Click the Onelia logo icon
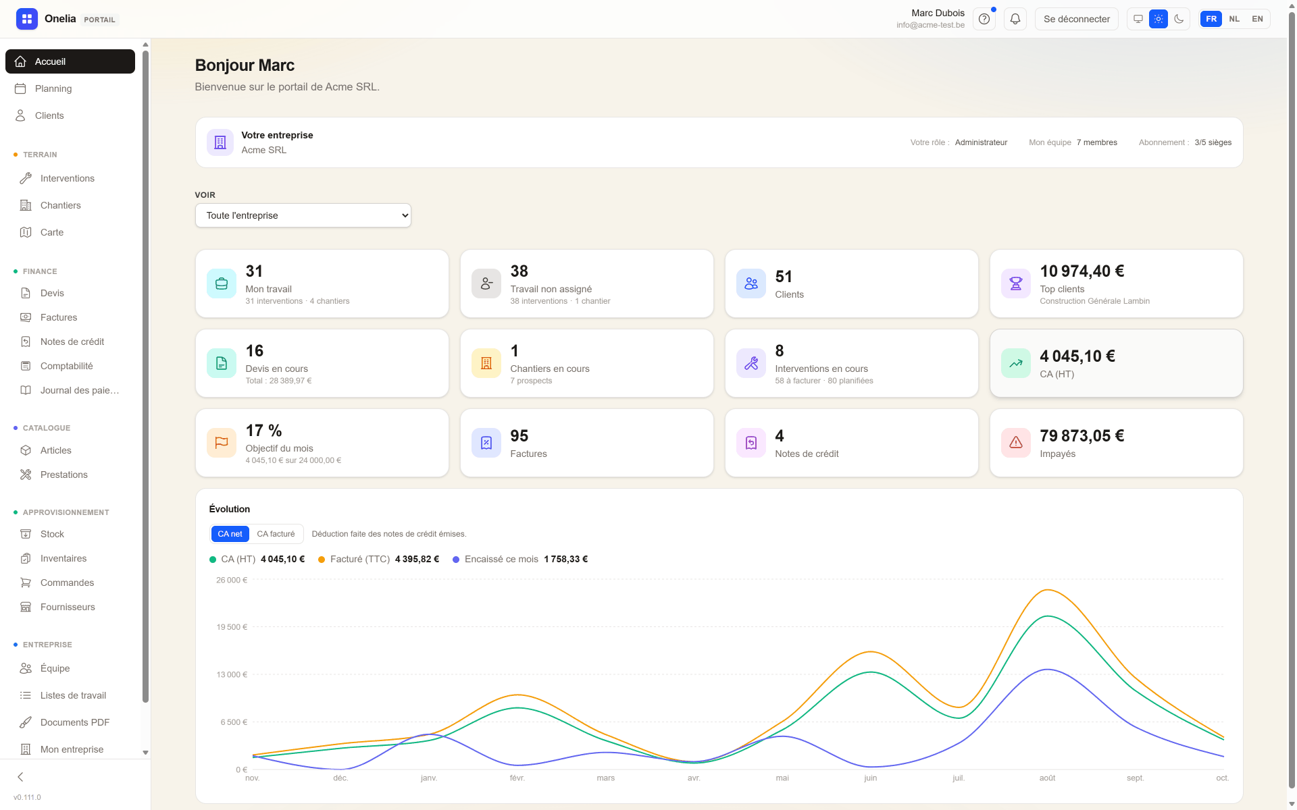The height and width of the screenshot is (810, 1297). point(27,19)
